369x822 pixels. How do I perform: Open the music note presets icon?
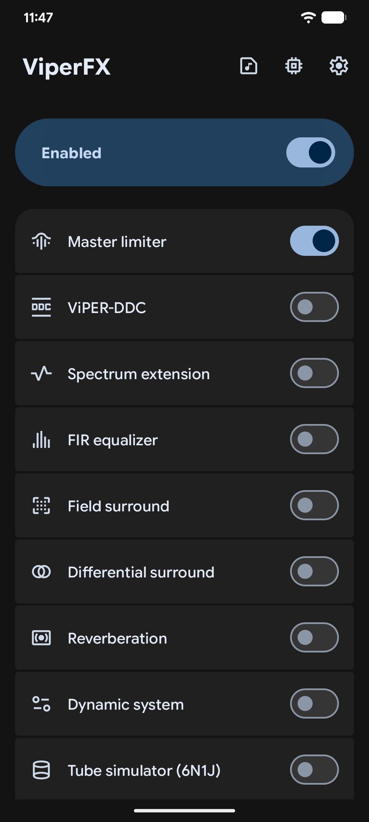[248, 66]
